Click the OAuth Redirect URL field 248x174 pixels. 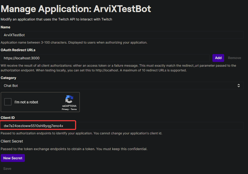pyautogui.click(x=105, y=58)
